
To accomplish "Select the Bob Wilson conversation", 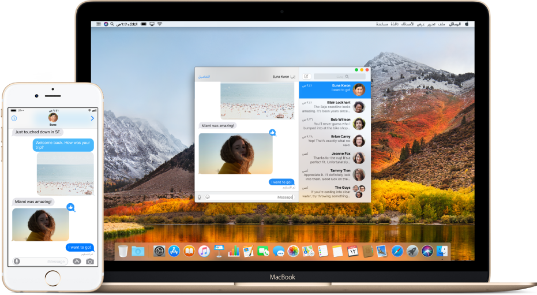I will [x=335, y=124].
